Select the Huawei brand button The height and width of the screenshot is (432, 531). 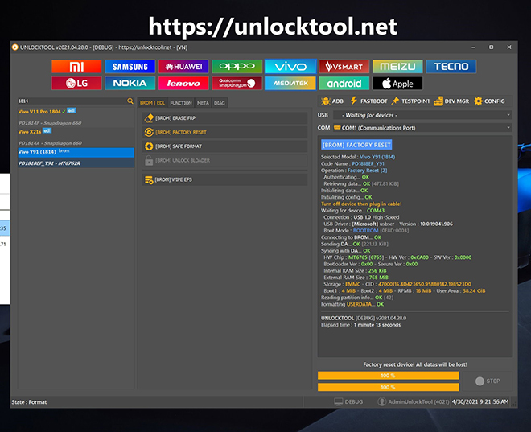(183, 66)
